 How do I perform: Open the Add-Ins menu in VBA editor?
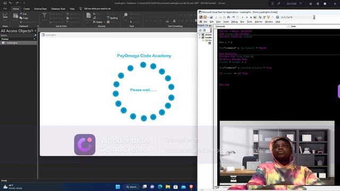pos(259,22)
